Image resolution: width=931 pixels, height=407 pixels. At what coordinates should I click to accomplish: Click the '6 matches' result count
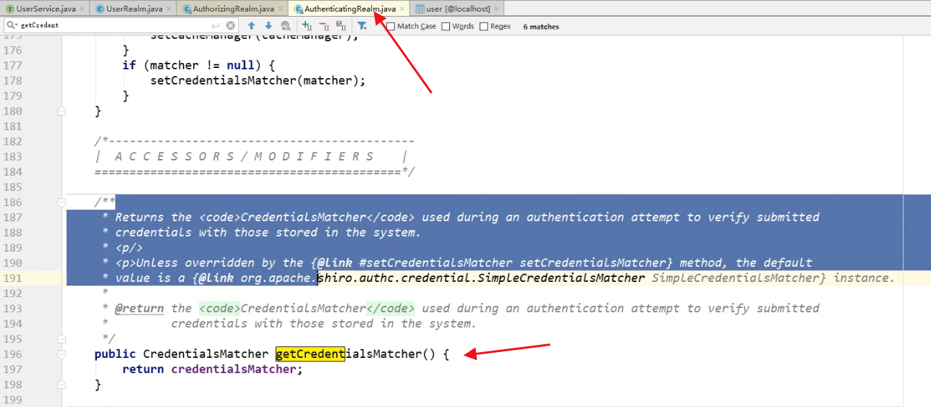[541, 26]
